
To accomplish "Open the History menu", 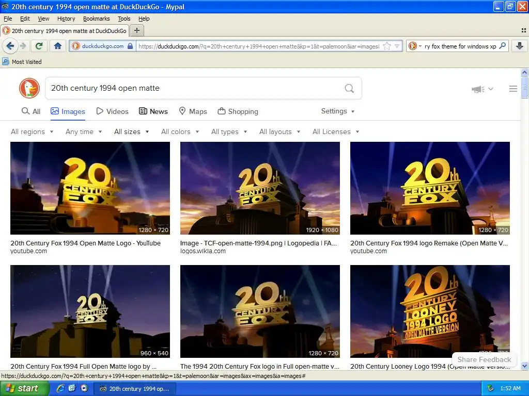I will coord(66,19).
